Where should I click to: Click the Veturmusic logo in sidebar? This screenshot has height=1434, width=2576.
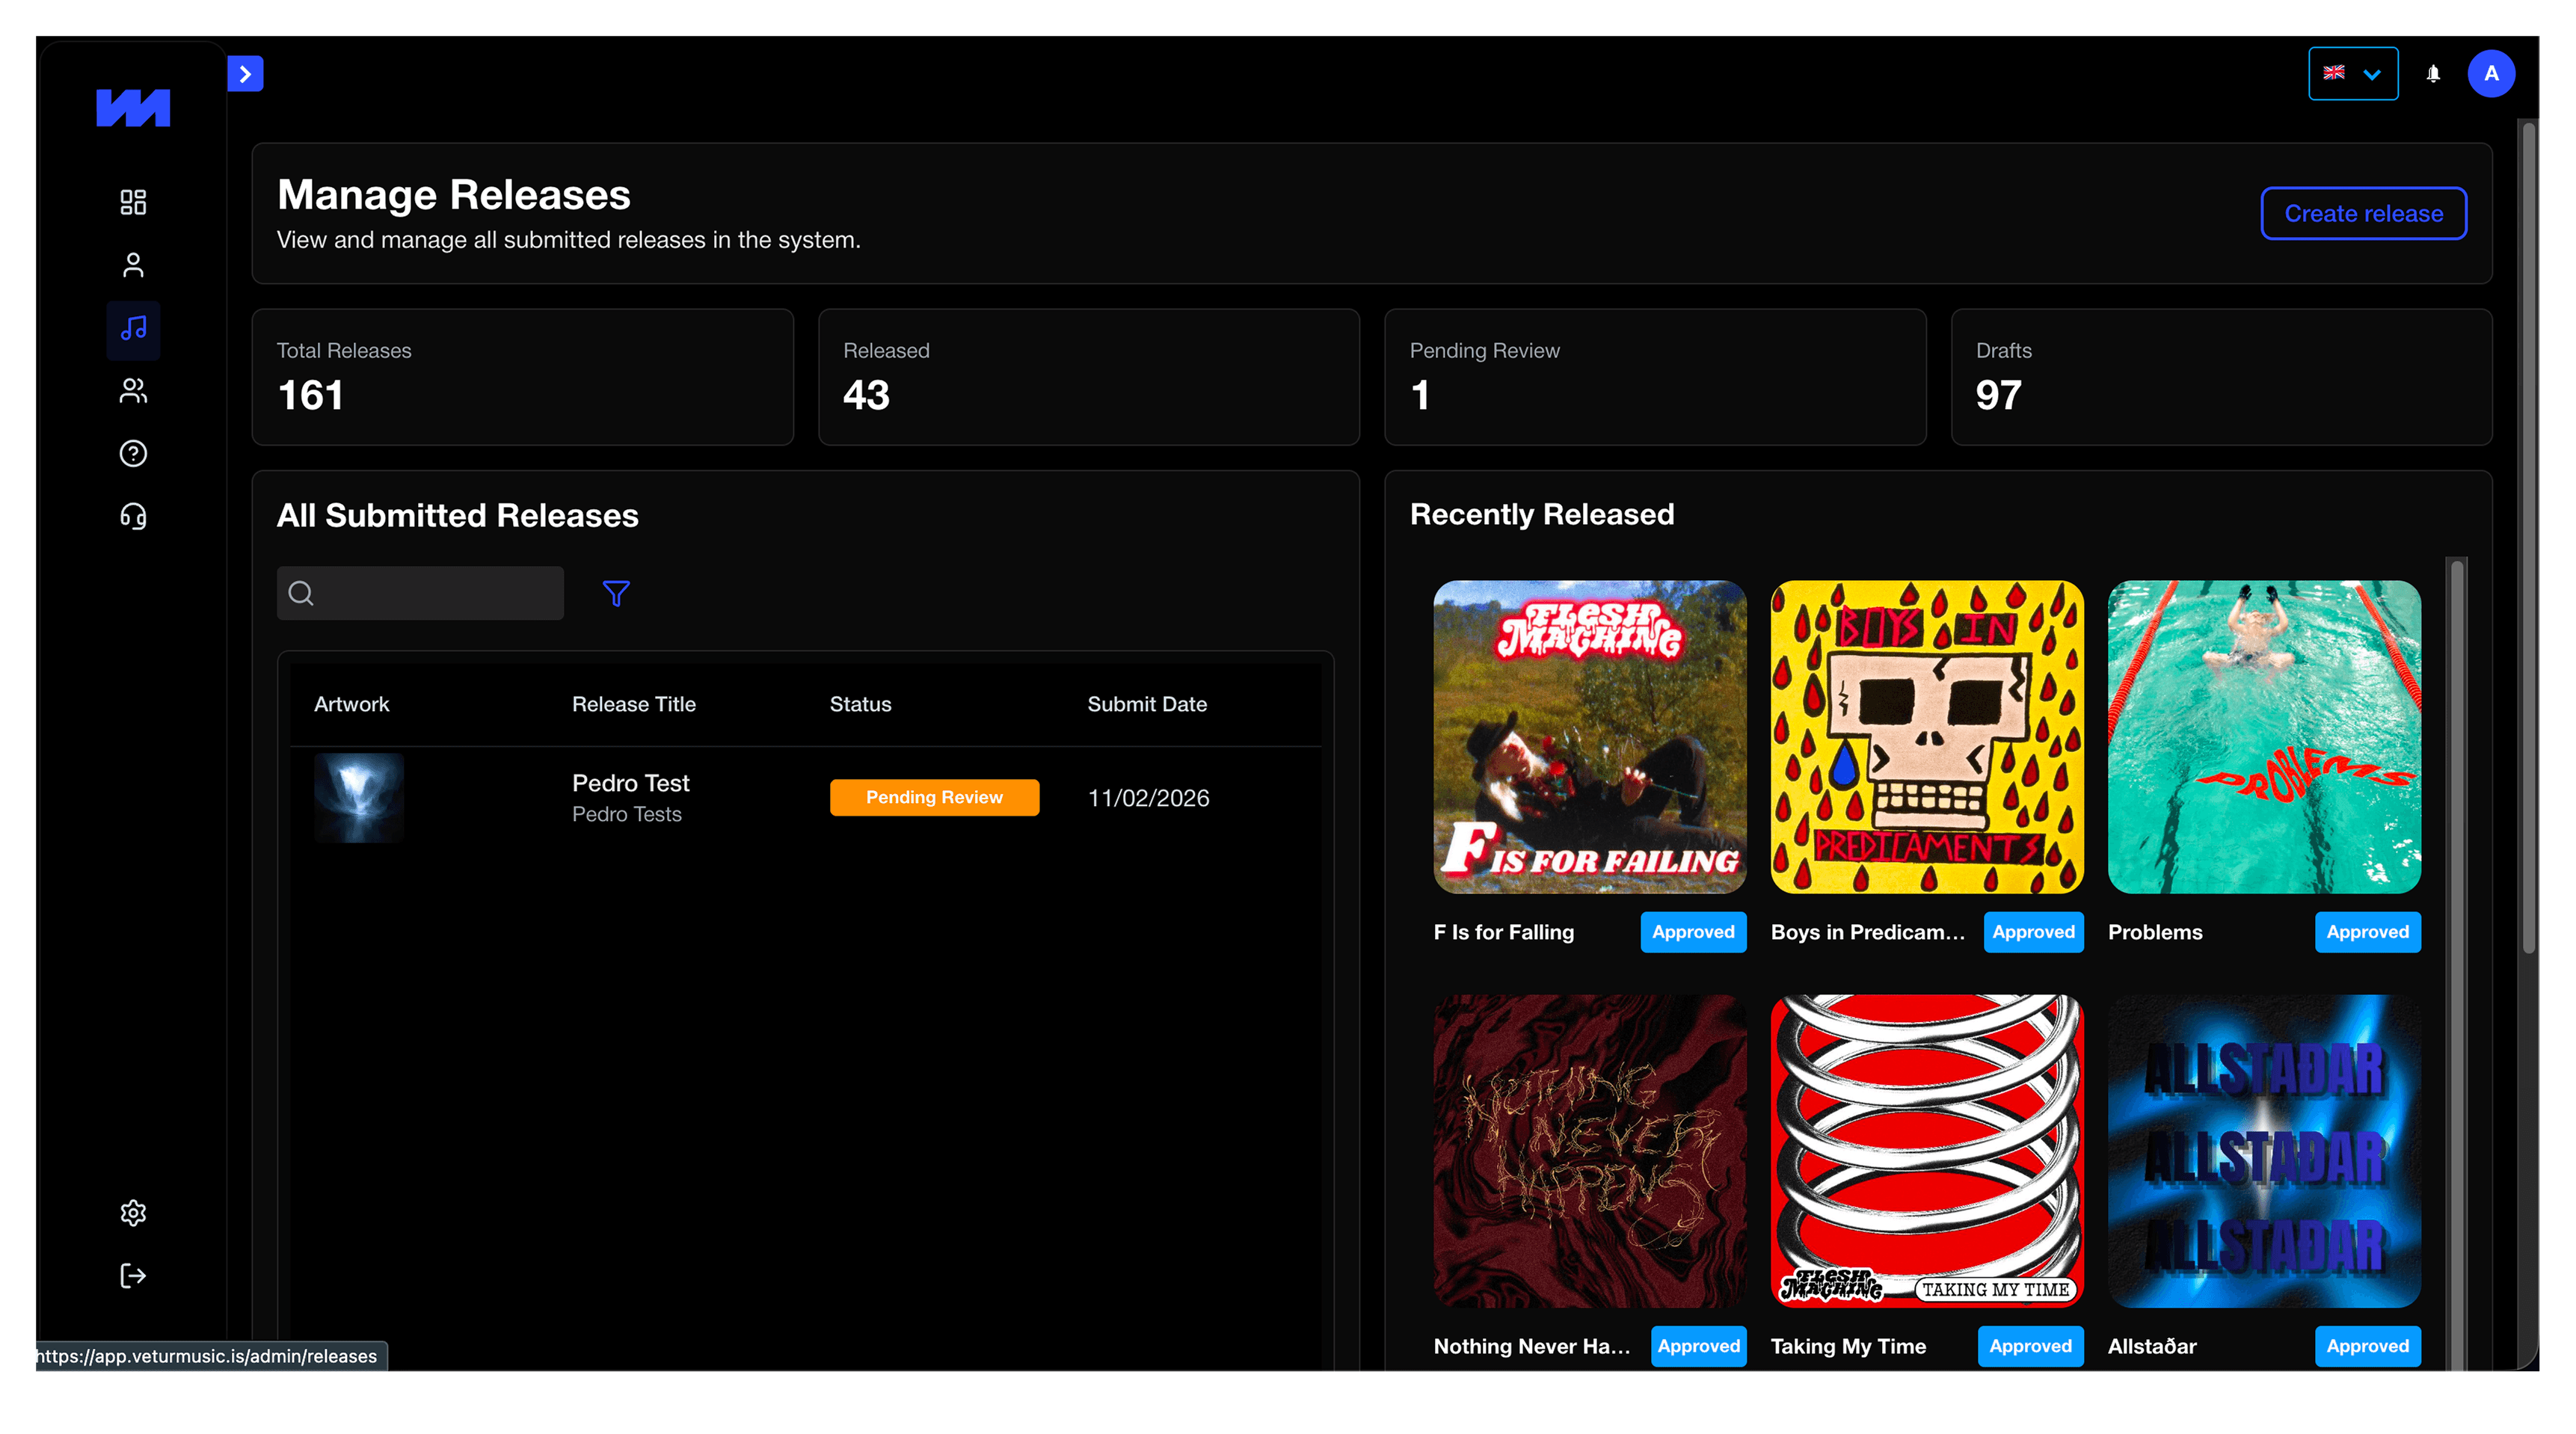[x=133, y=108]
